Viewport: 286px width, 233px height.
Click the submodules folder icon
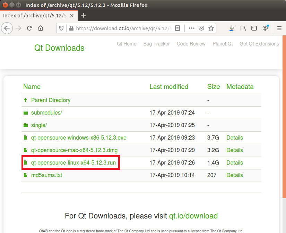[x=26, y=113]
